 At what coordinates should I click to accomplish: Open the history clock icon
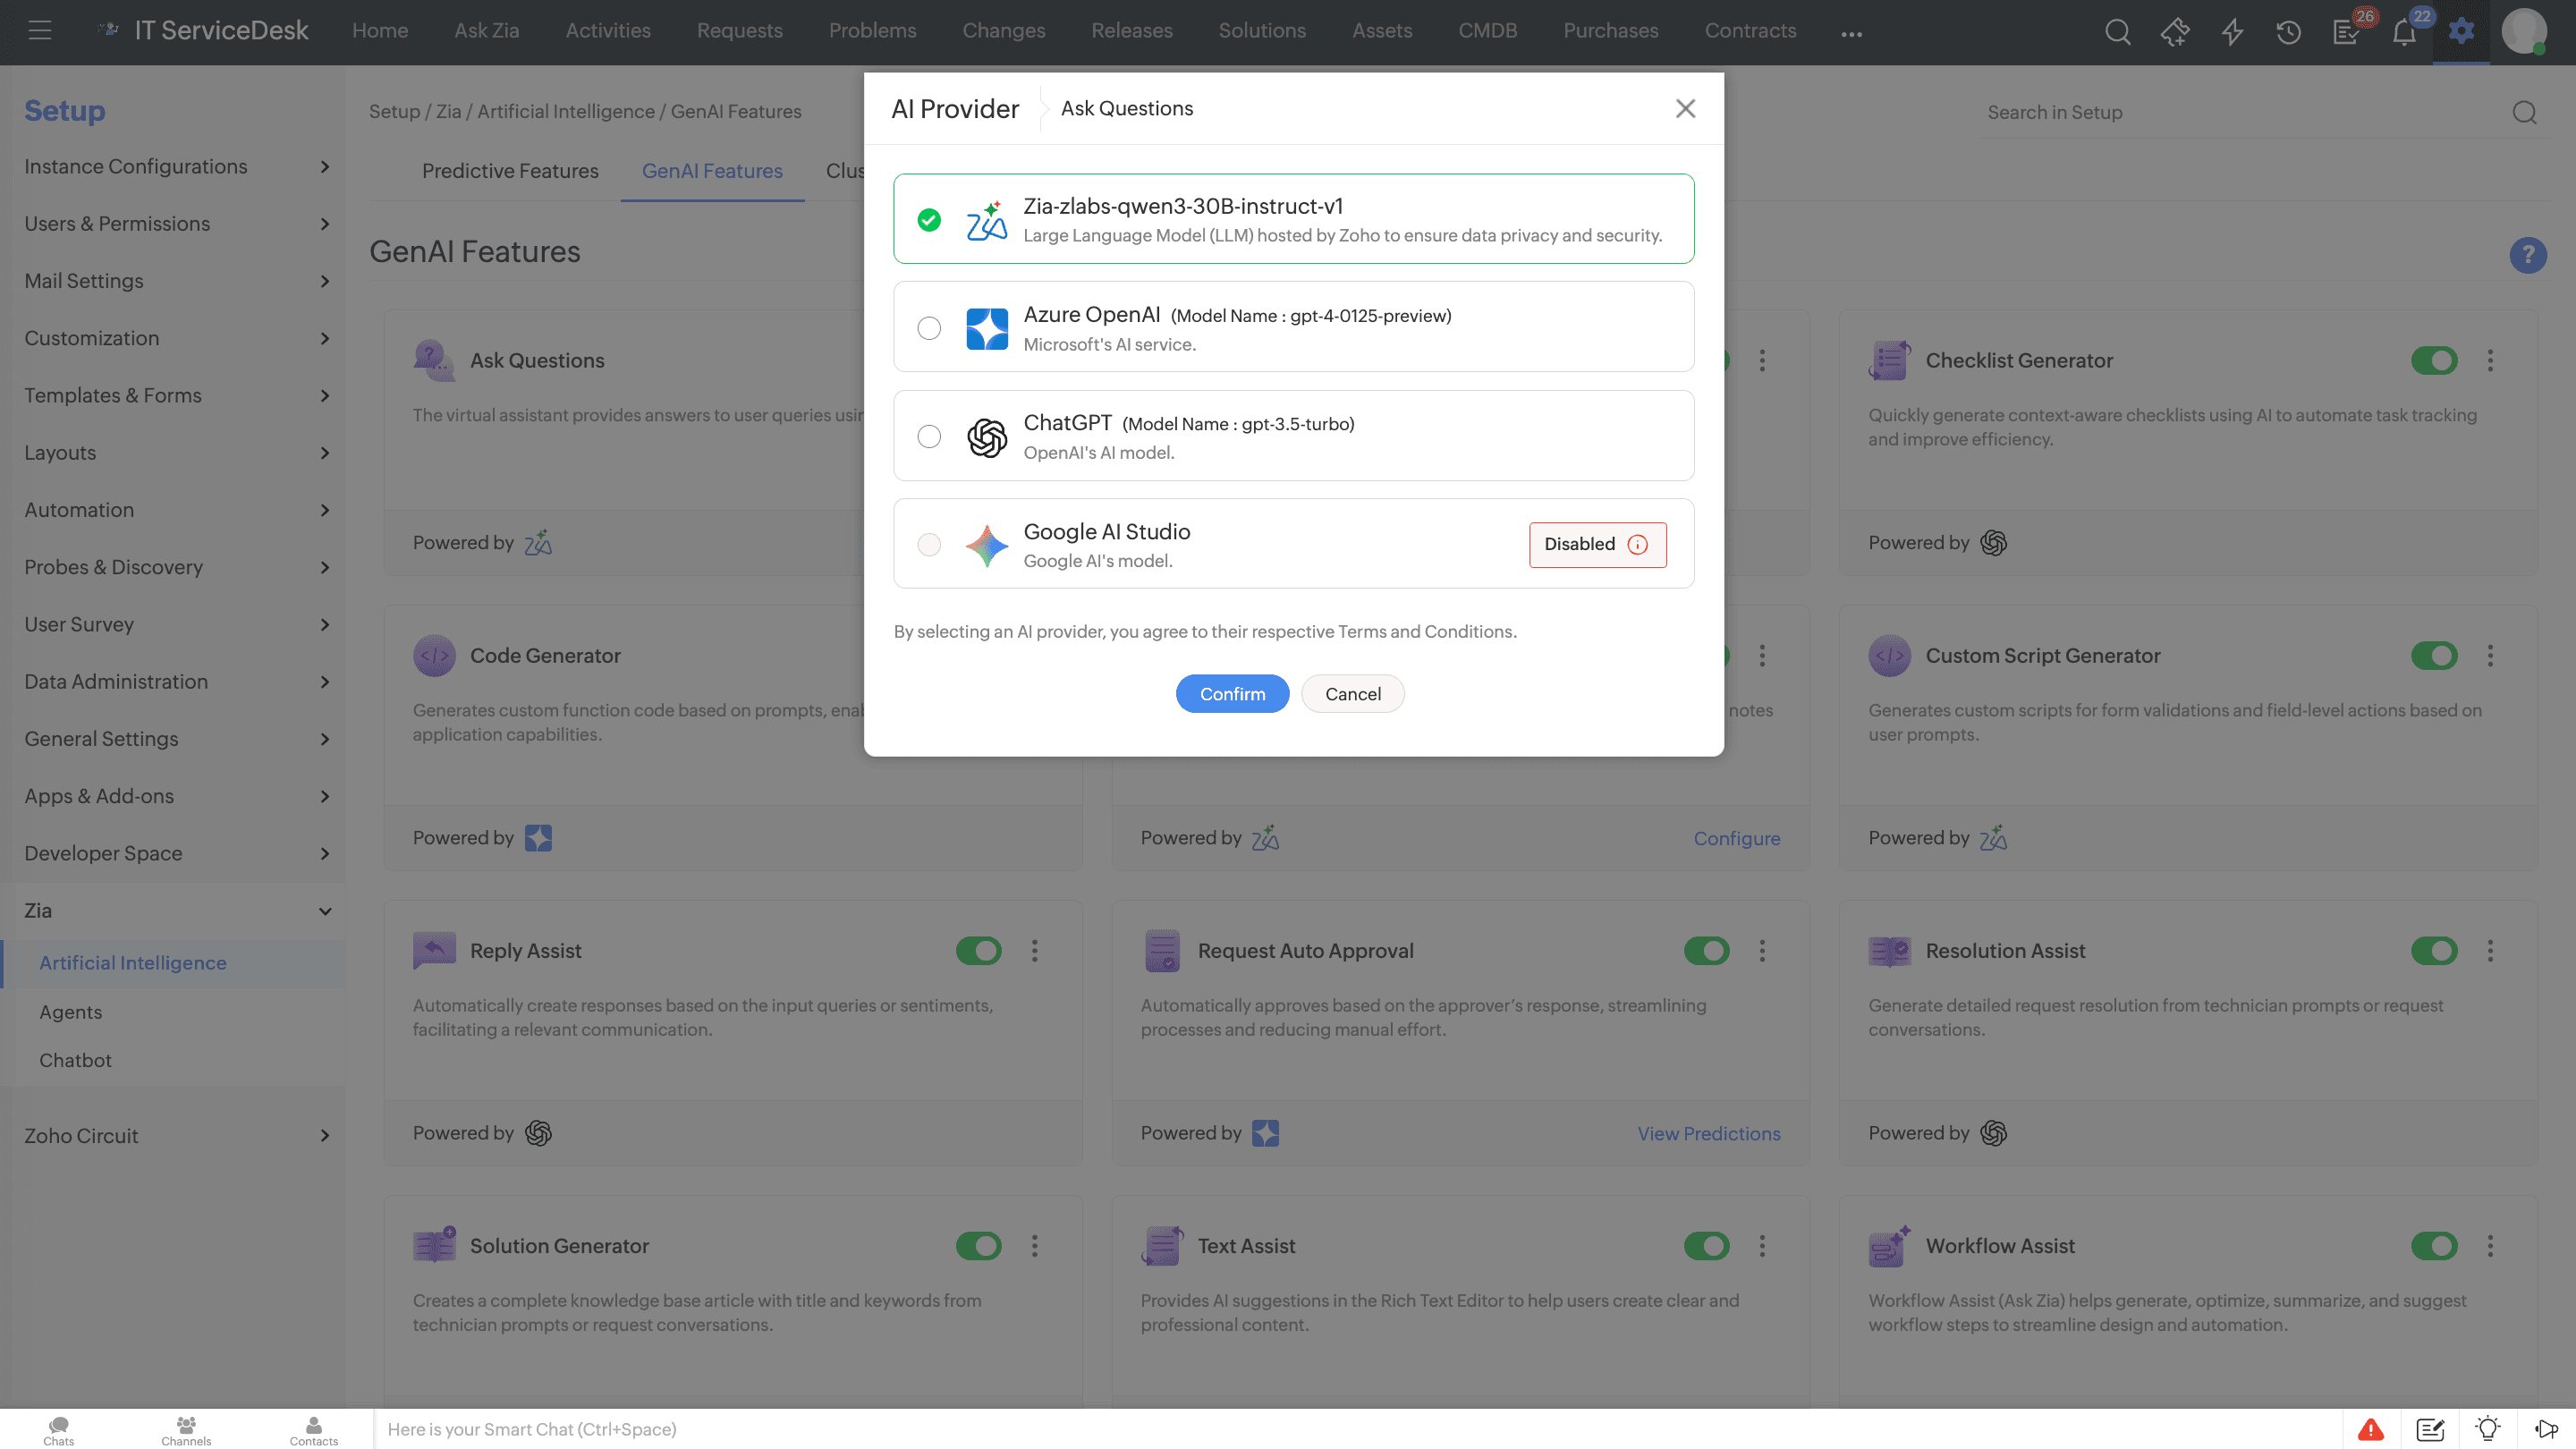tap(2289, 32)
